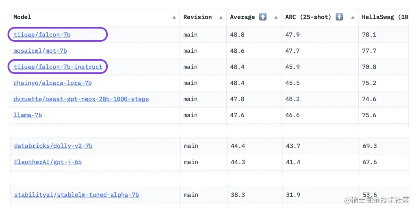Viewport: 416px width, 211px height.
Task: Select the 48.6 average cell for mpt-7b
Action: (254, 51)
